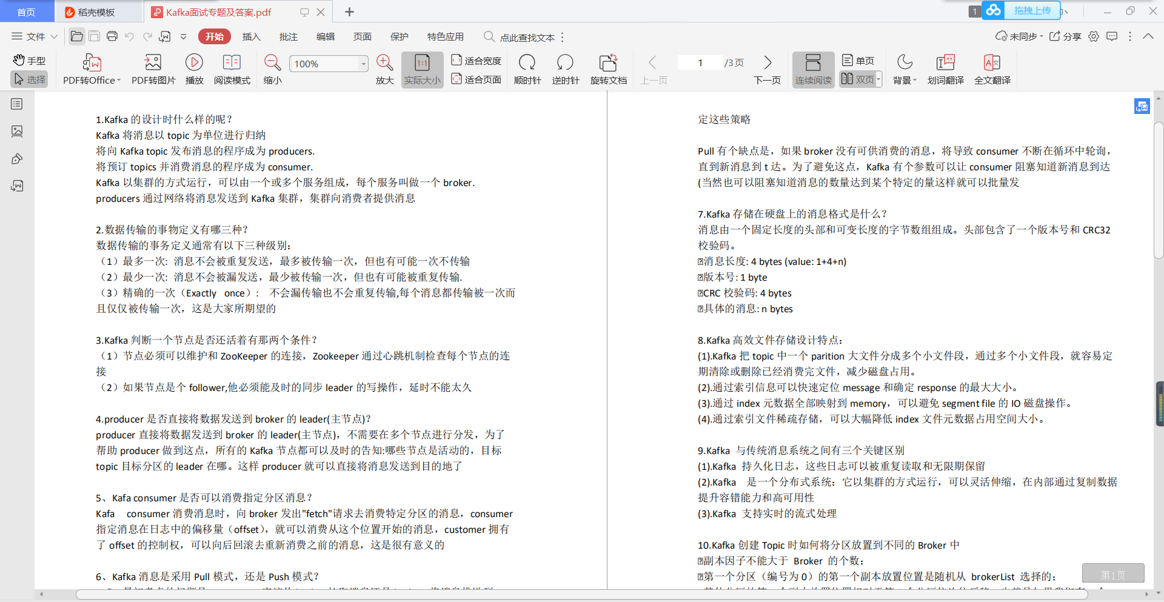Convert PDF to images (PDF转图片)

[x=153, y=70]
